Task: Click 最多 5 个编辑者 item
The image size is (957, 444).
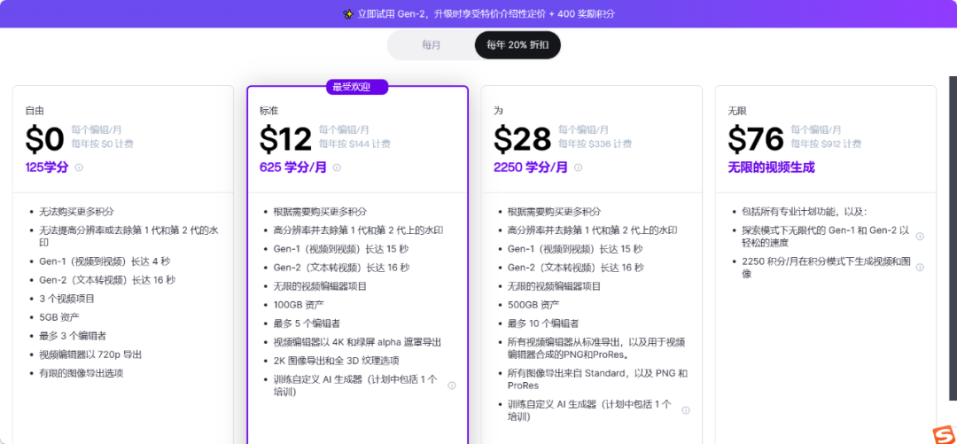Action: click(306, 323)
